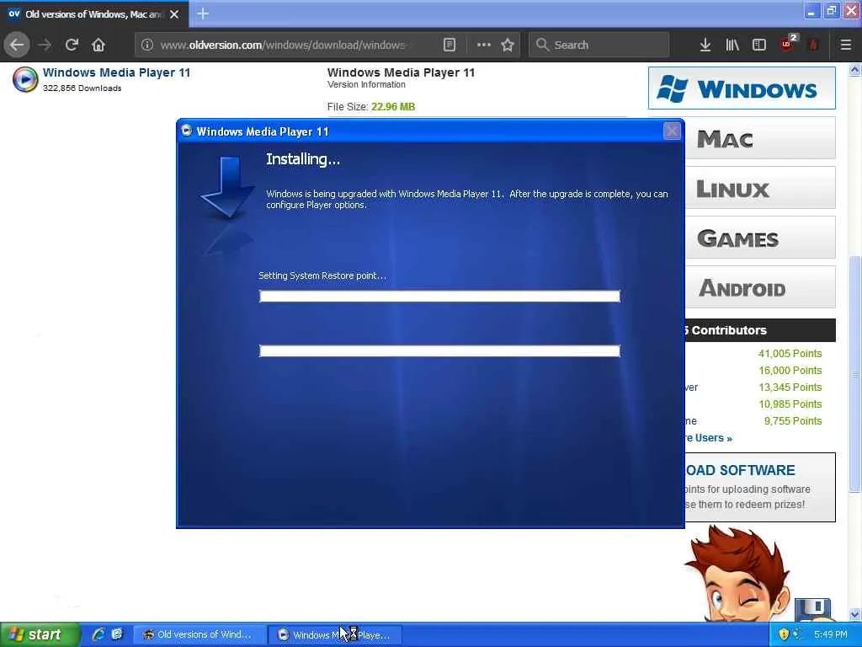862x647 pixels.
Task: Click the Show Desktop quick launch icon
Action: [117, 634]
